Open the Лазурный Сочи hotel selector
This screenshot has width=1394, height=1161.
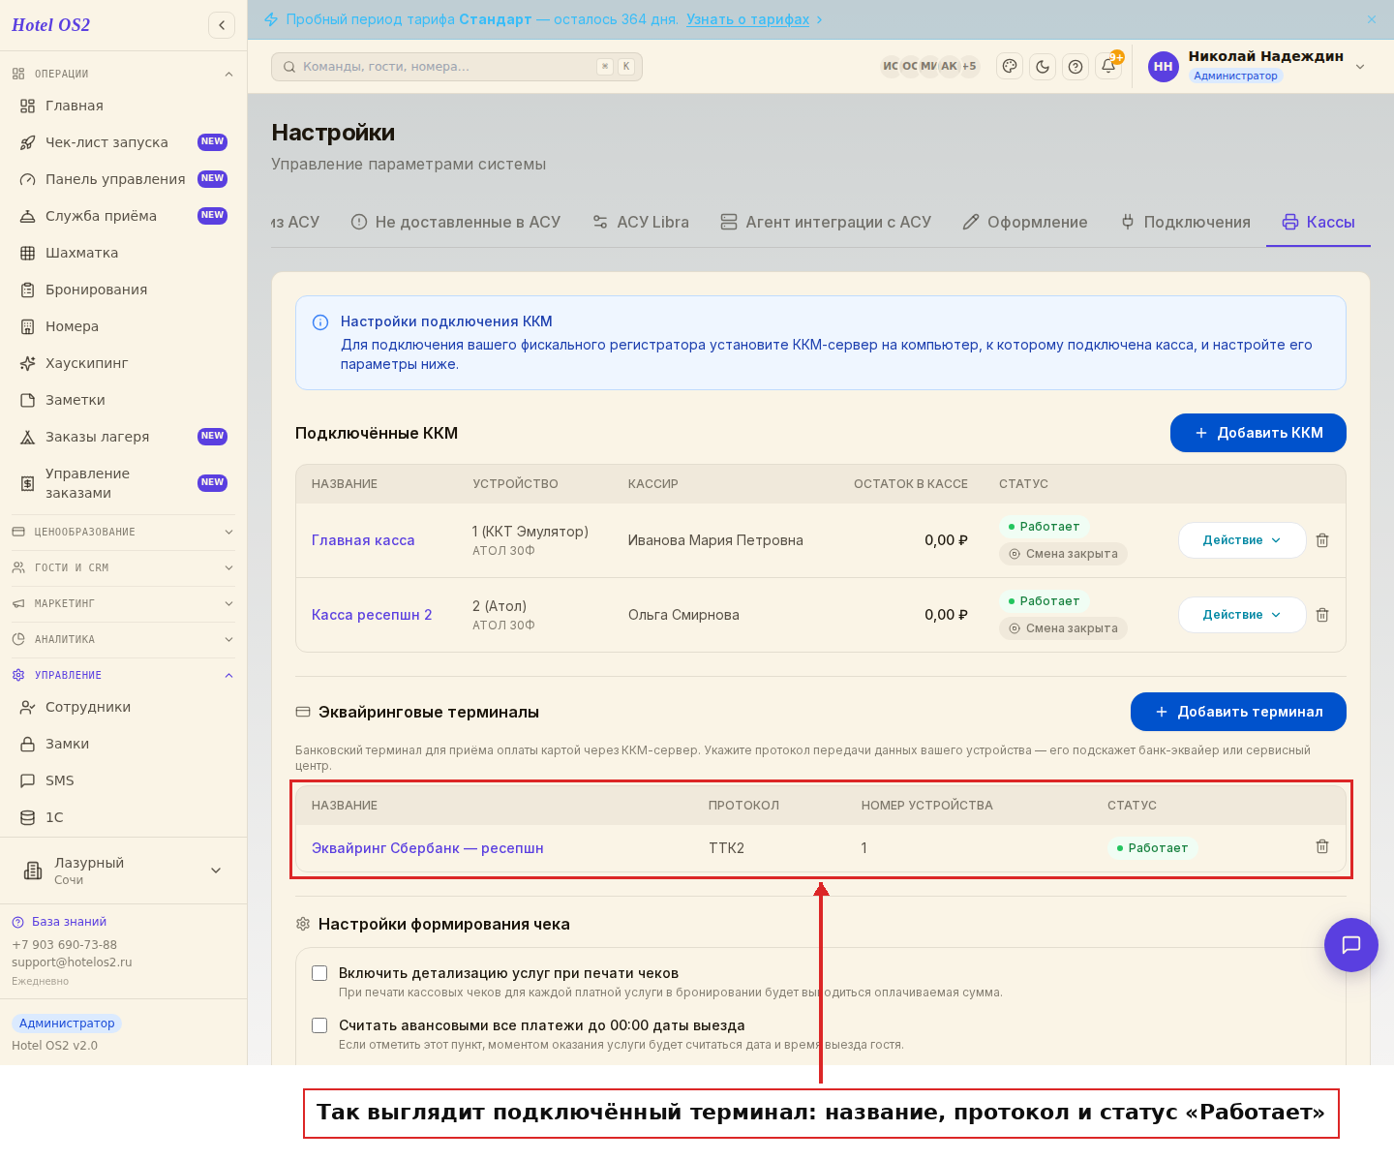[x=124, y=871]
